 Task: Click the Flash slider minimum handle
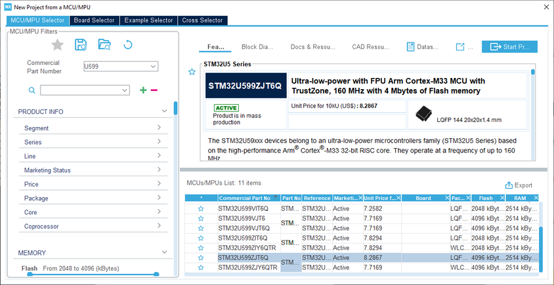point(30,275)
